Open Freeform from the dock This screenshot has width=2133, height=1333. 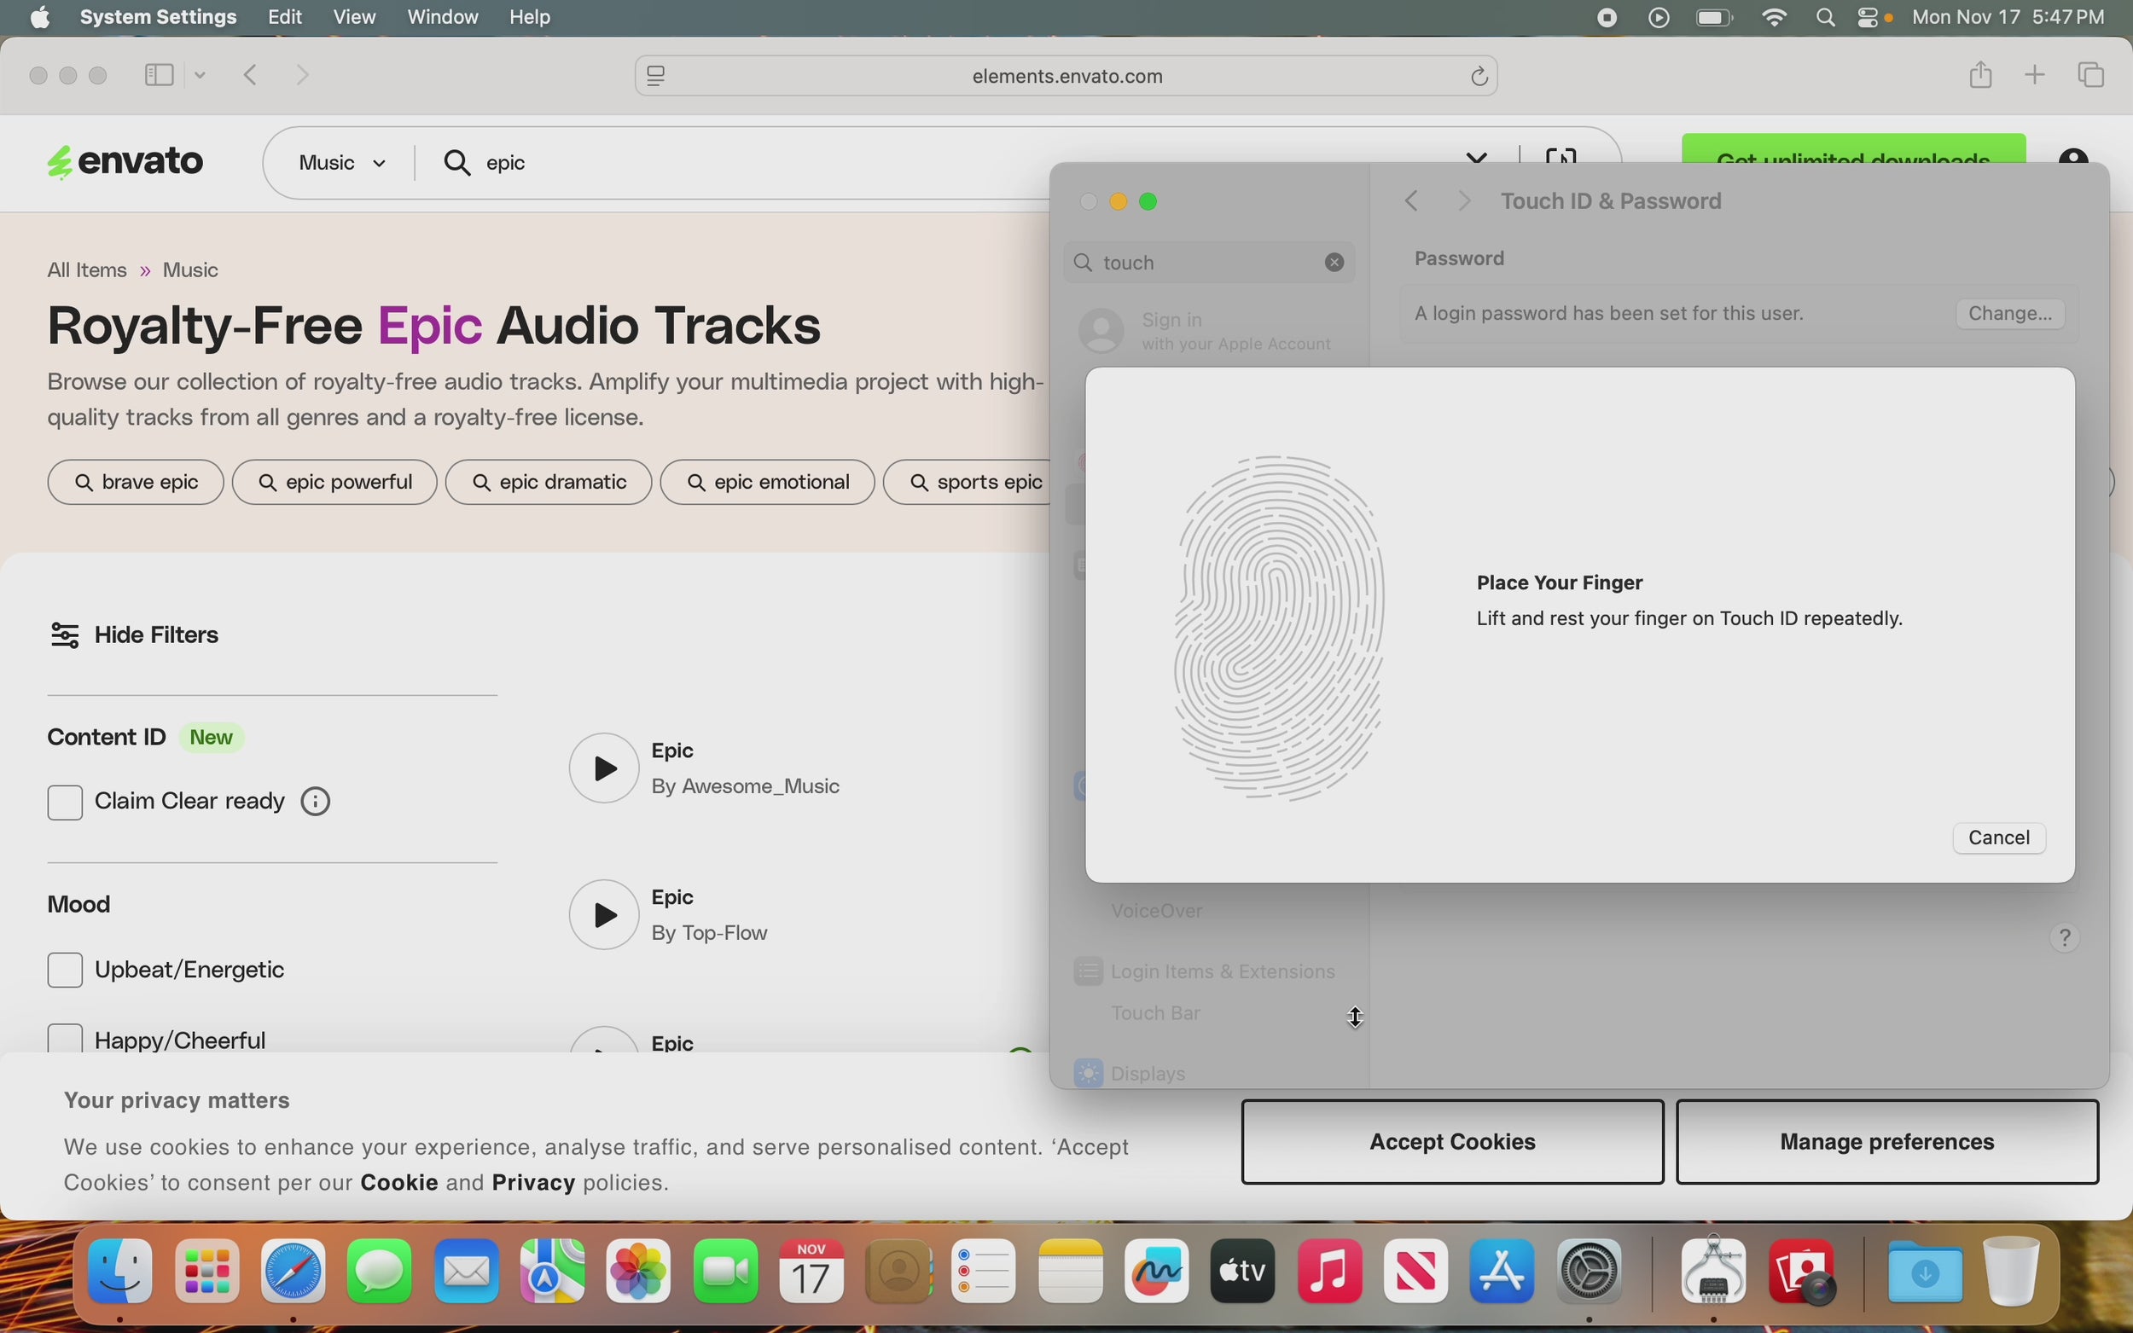pyautogui.click(x=1156, y=1272)
